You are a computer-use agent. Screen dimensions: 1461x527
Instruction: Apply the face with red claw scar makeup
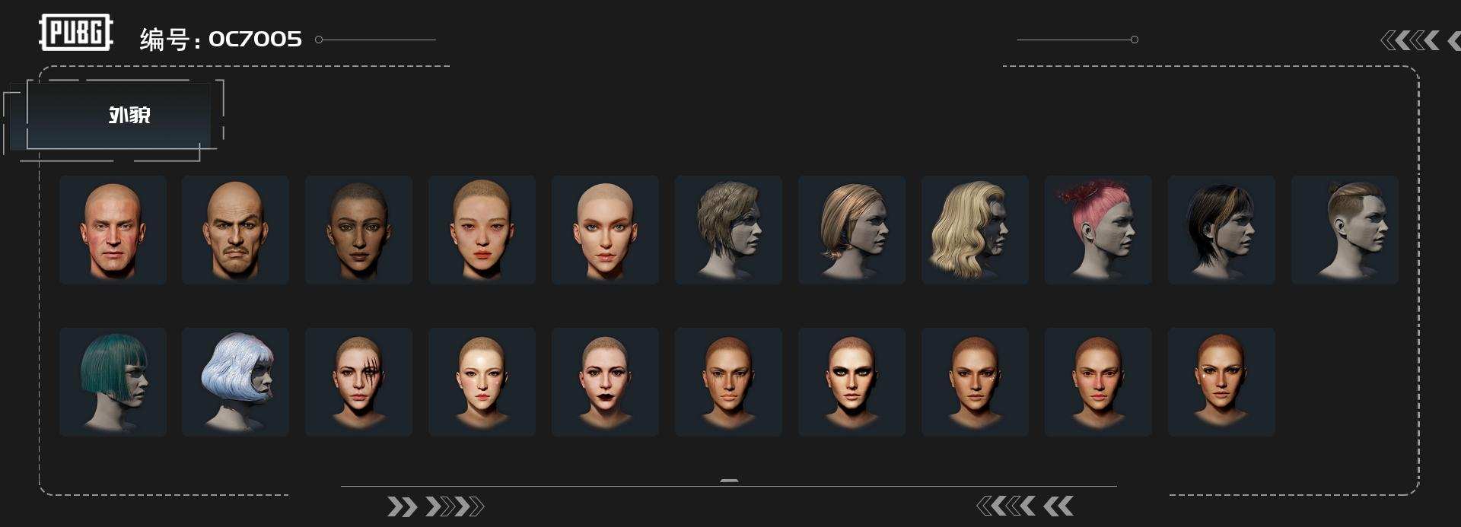tap(358, 382)
